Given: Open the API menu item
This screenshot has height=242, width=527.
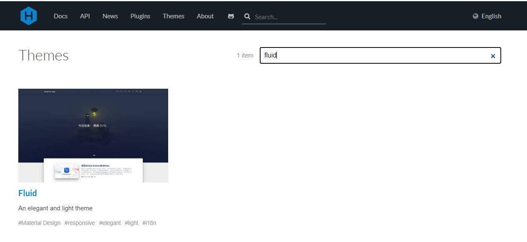Looking at the screenshot, I should click(85, 16).
